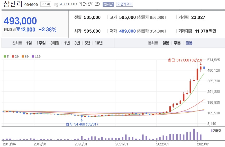Switch to 주봉 candlestick chart
225x147 pixels.
click(177, 43)
